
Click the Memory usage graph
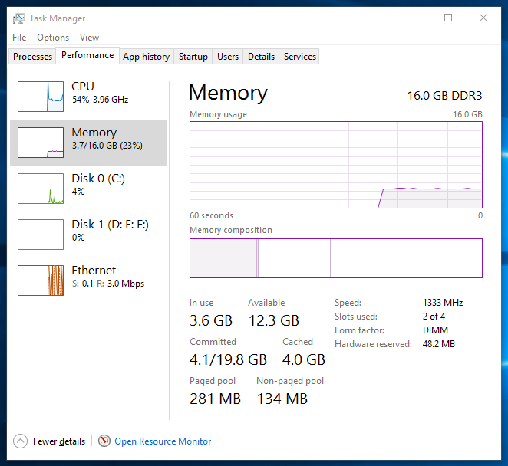(x=336, y=164)
